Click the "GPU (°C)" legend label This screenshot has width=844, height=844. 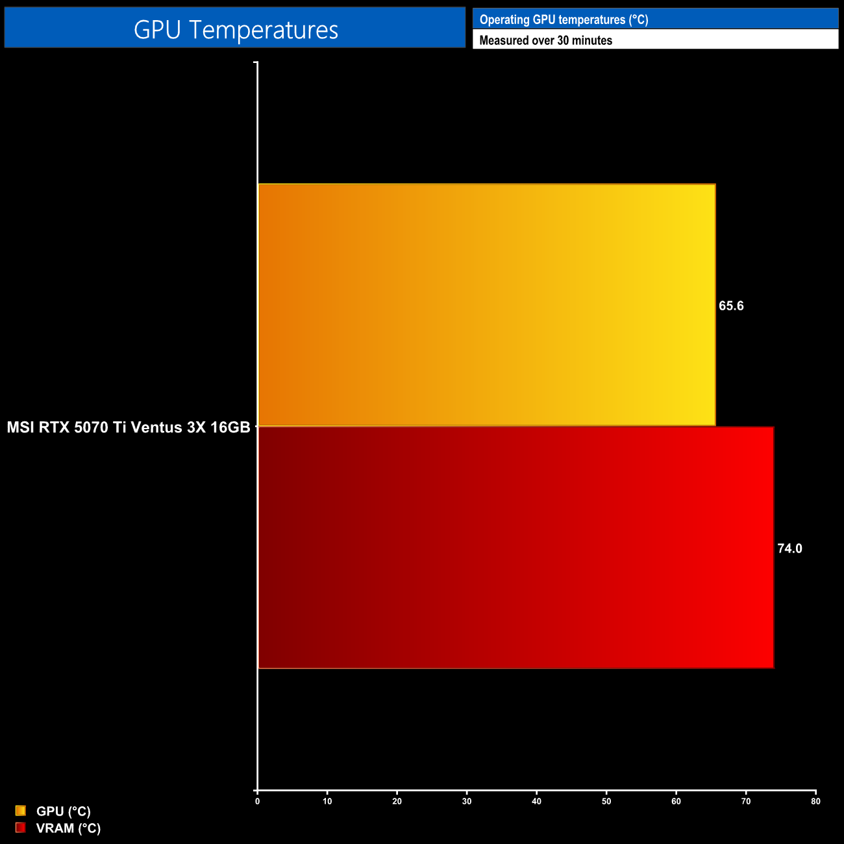click(64, 811)
